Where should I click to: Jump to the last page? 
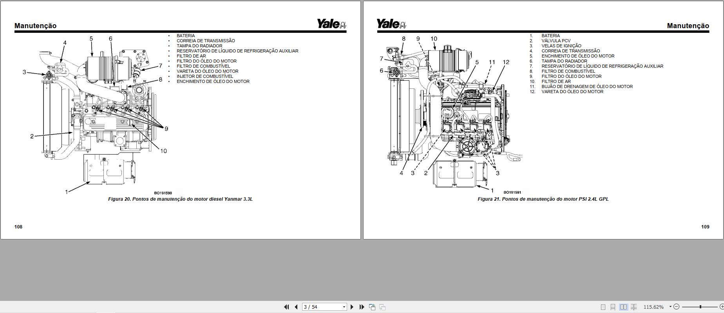click(x=362, y=307)
